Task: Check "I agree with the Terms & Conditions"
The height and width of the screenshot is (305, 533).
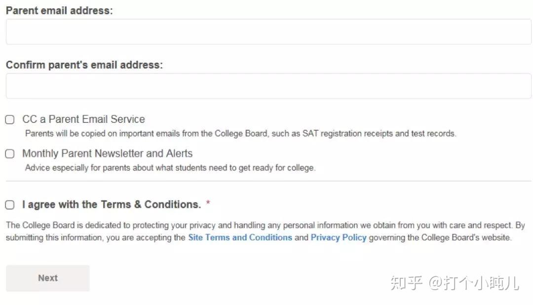Action: click(9, 204)
